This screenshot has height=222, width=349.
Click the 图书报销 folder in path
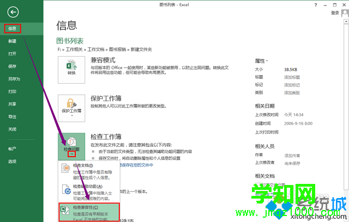tap(118, 50)
